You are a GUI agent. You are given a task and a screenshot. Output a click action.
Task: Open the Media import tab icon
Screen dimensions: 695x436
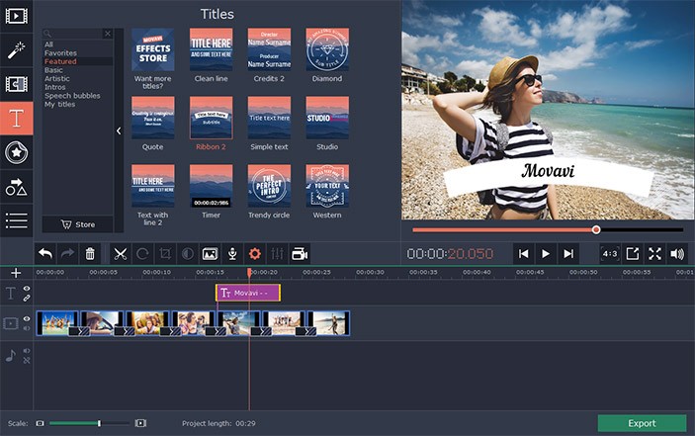click(x=17, y=16)
